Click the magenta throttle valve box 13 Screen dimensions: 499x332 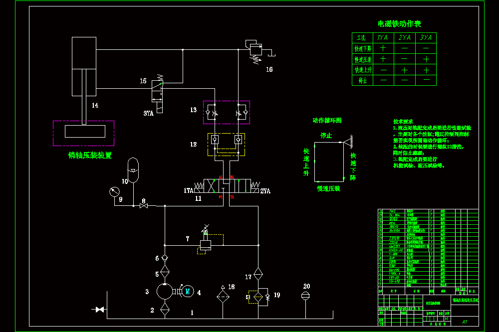tap(227, 112)
